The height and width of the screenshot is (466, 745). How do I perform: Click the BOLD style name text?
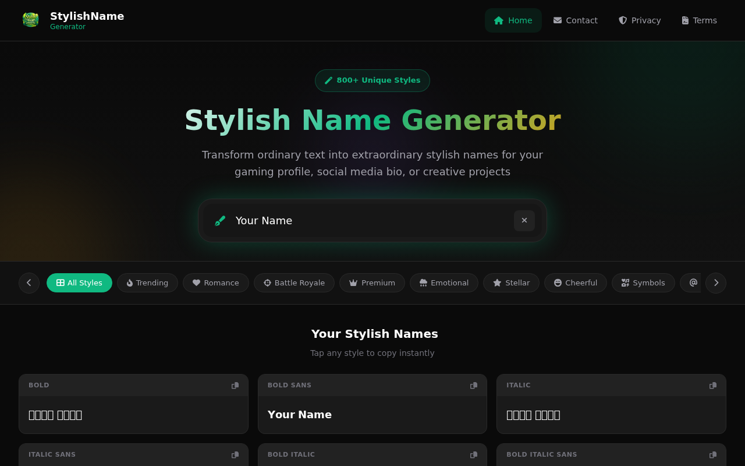point(55,415)
